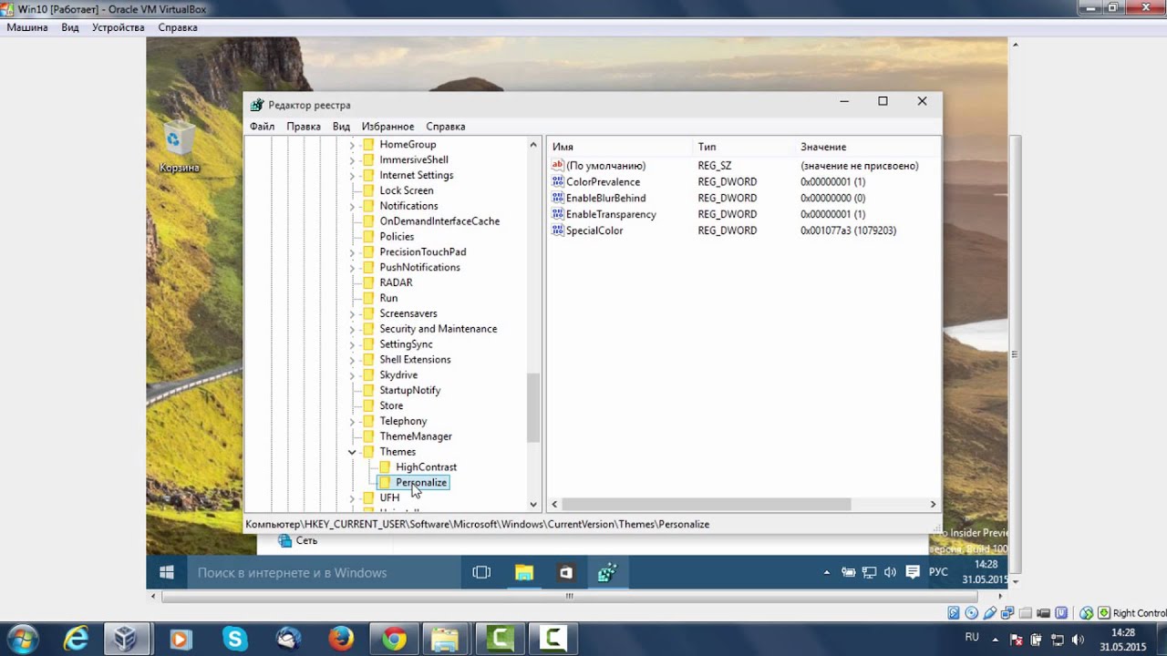The width and height of the screenshot is (1167, 656).
Task: Click the SpecialColor DWORD icon
Action: [558, 231]
